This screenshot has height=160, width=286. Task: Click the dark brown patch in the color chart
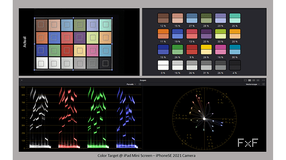coord(42,25)
